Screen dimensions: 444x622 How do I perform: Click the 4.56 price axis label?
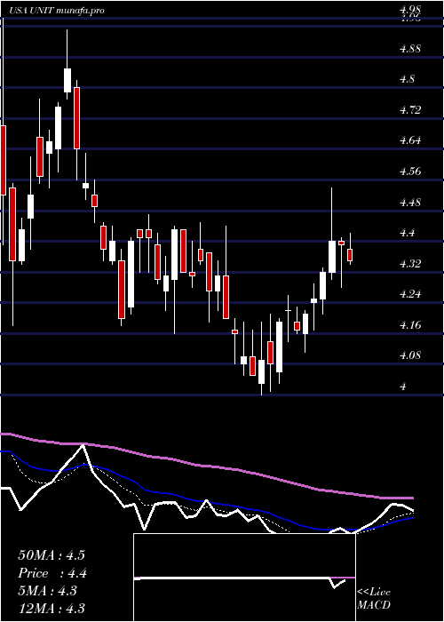point(411,171)
